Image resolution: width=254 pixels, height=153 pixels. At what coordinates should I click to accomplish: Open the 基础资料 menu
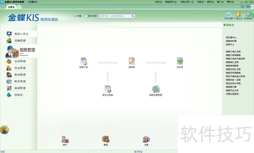pos(171,2)
